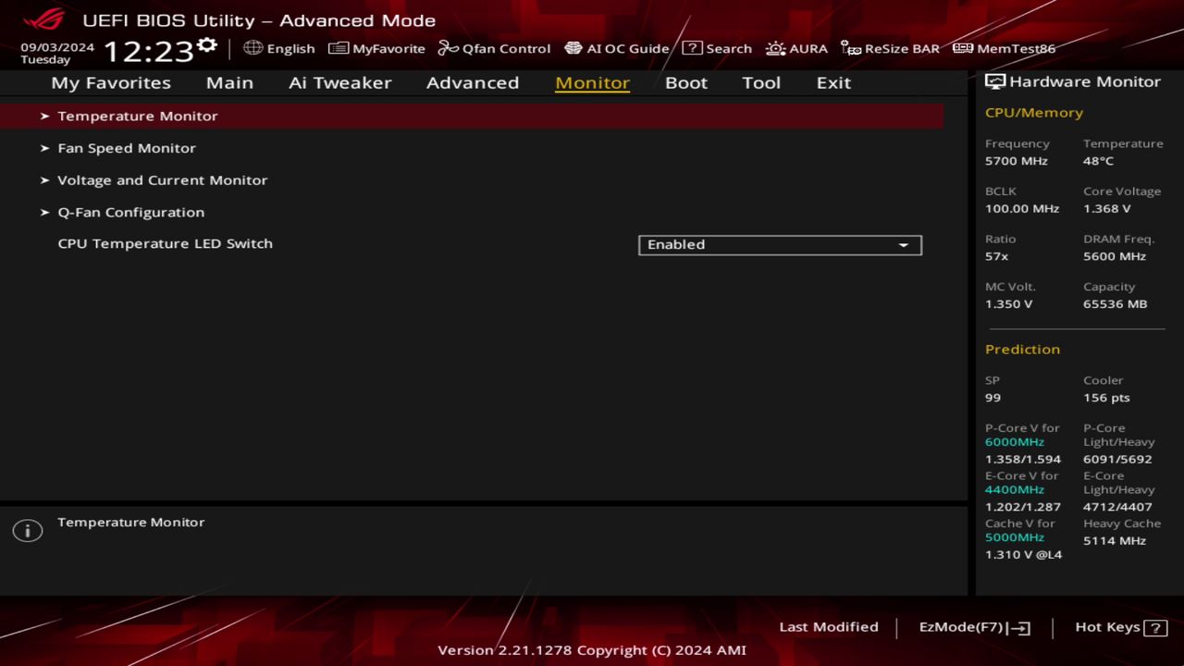The width and height of the screenshot is (1184, 666).
Task: Click 1.358/1.594 P-Core voltage
Action: [1023, 460]
